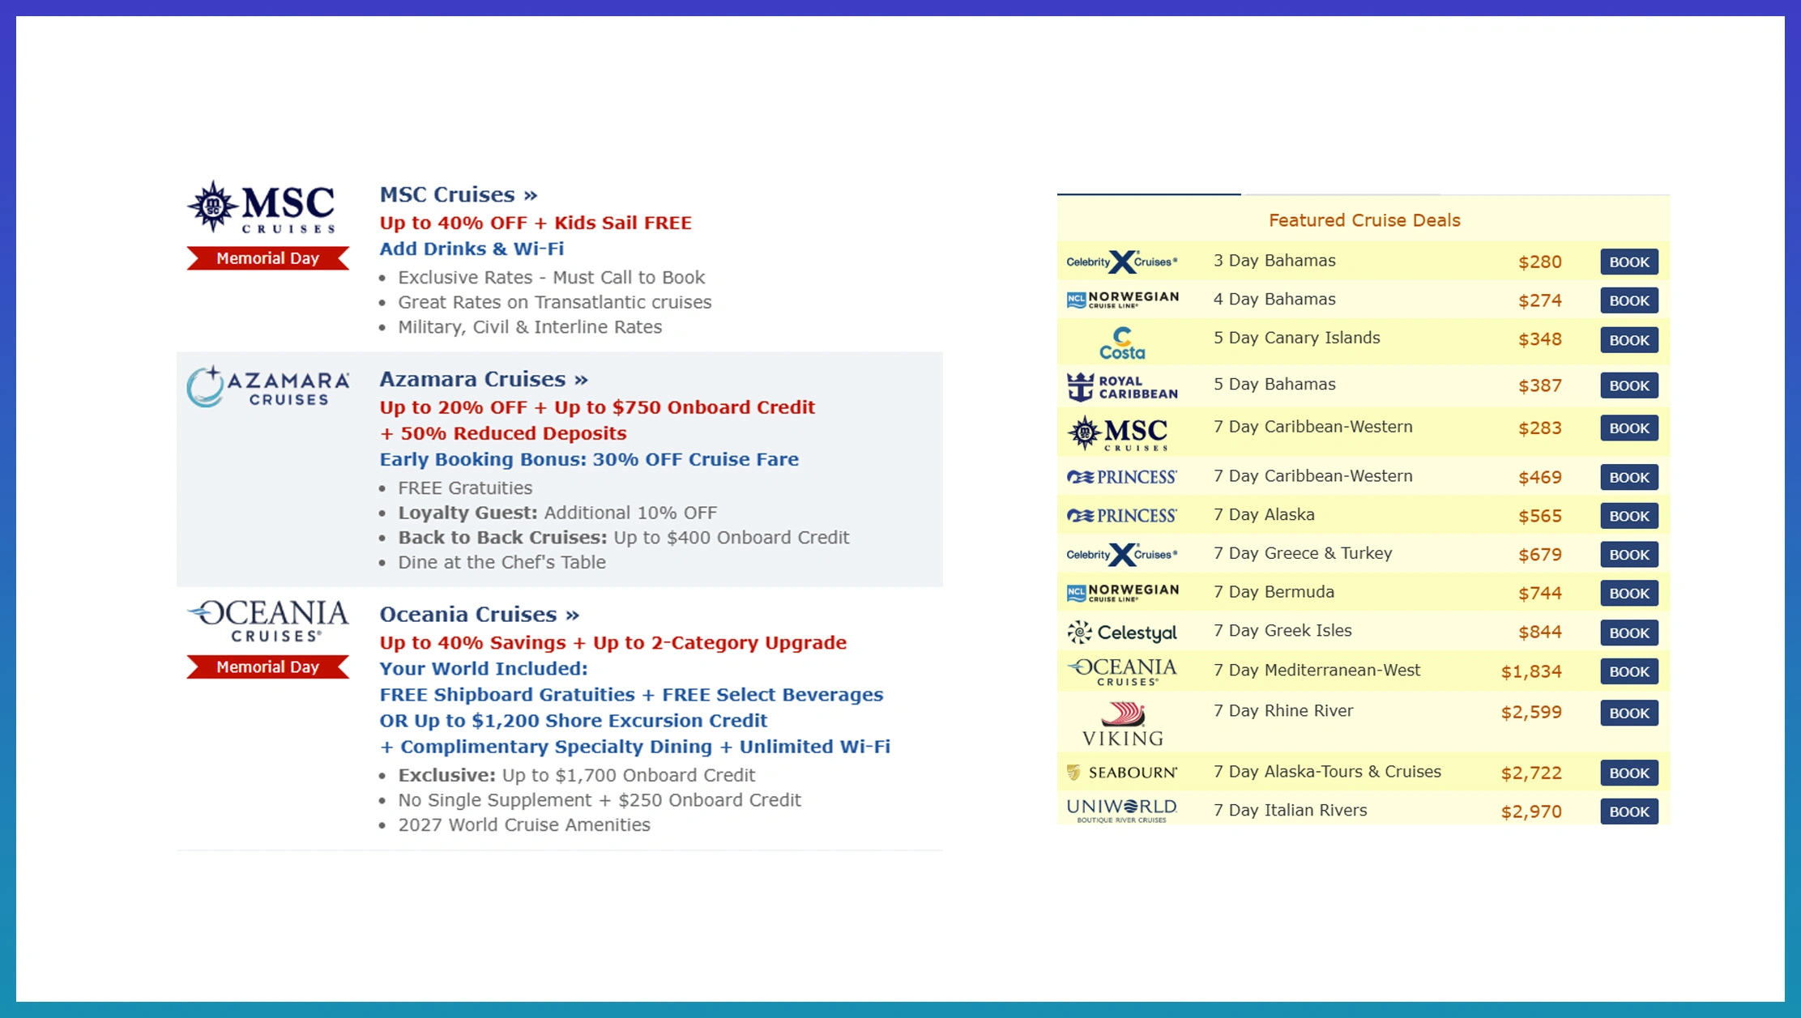This screenshot has height=1018, width=1801.
Task: Click + 50% Reduced Deposits text
Action: [502, 433]
